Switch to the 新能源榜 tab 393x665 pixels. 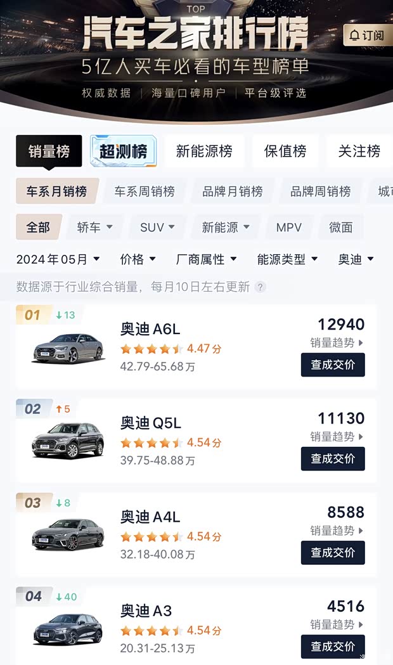tap(204, 152)
